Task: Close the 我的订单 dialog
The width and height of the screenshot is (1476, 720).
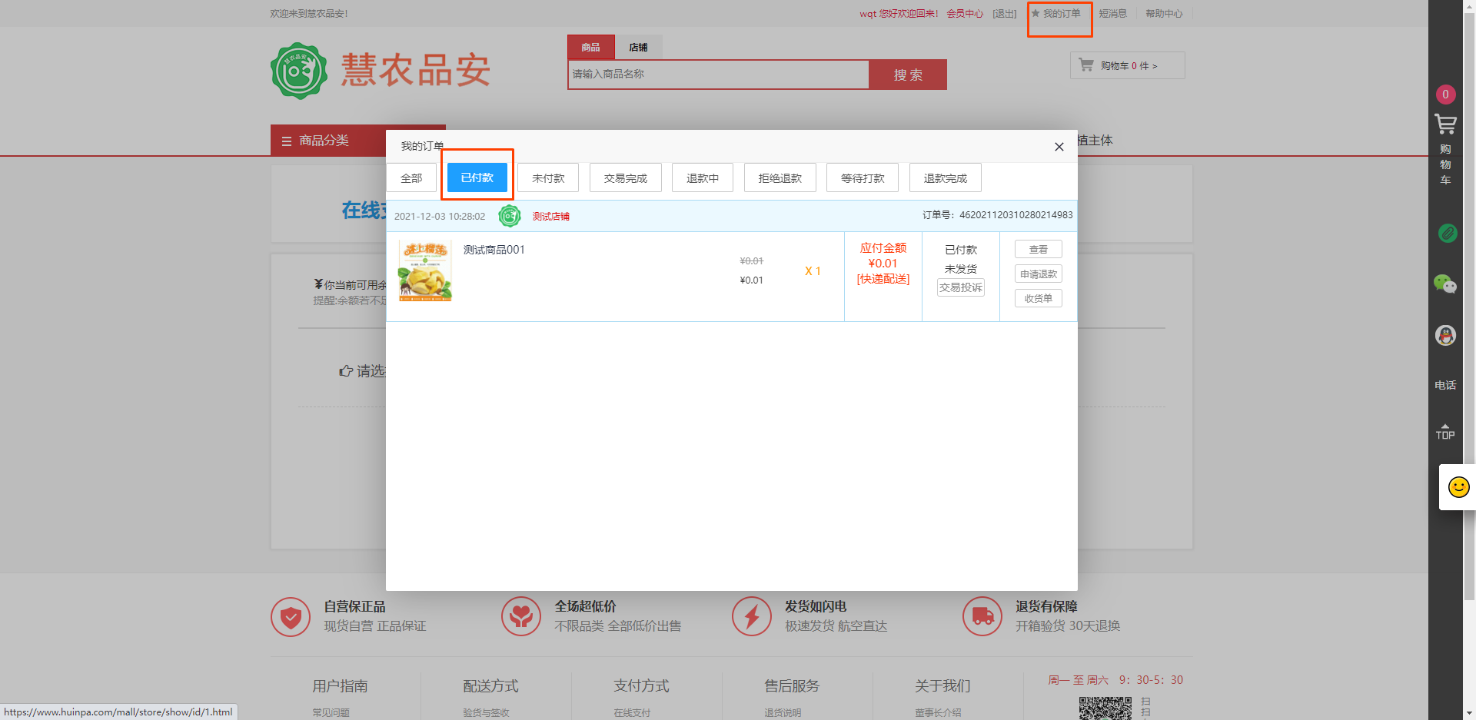Action: pos(1059,147)
